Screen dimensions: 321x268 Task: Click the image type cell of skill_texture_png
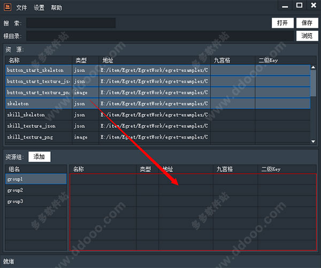click(x=86, y=137)
